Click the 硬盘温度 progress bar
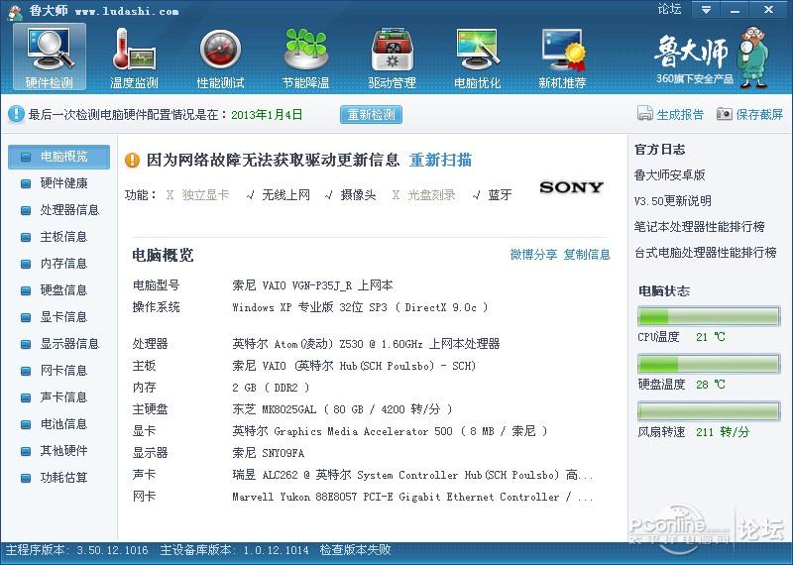The image size is (793, 565). (709, 364)
